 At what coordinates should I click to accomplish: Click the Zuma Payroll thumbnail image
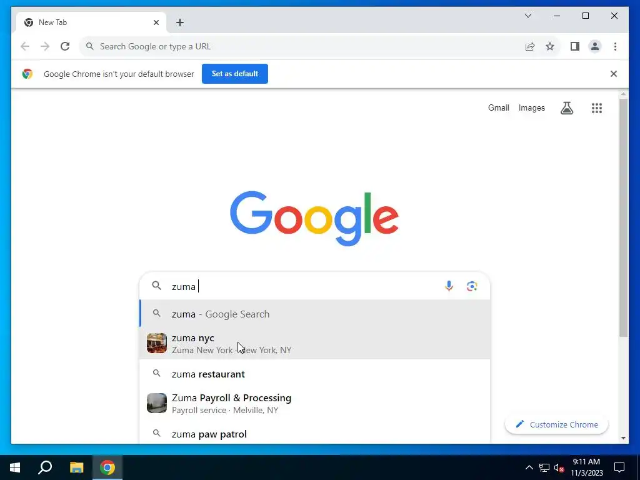click(157, 403)
